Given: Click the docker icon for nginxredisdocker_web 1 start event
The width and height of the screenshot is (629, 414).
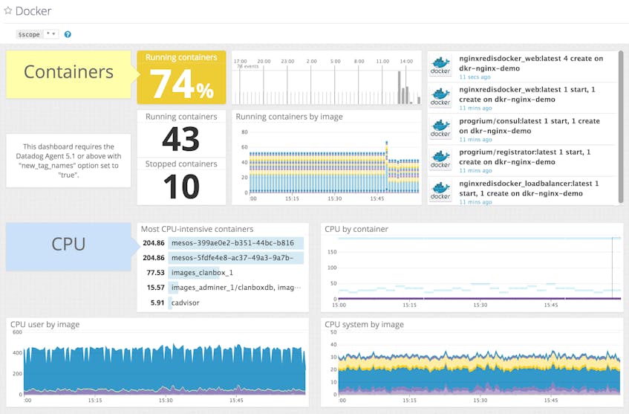Looking at the screenshot, I should coord(440,97).
